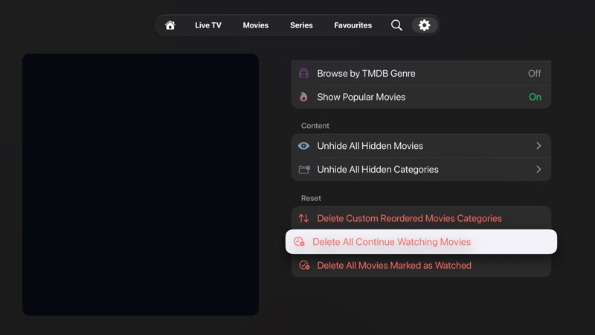Click the checkmark icon for Watched Movies
595x335 pixels.
[304, 265]
